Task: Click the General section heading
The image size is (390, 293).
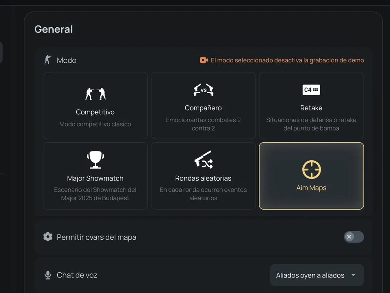Action: [x=54, y=29]
